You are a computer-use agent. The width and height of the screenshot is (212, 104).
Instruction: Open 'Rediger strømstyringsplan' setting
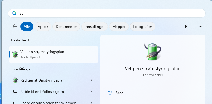tap(53, 80)
